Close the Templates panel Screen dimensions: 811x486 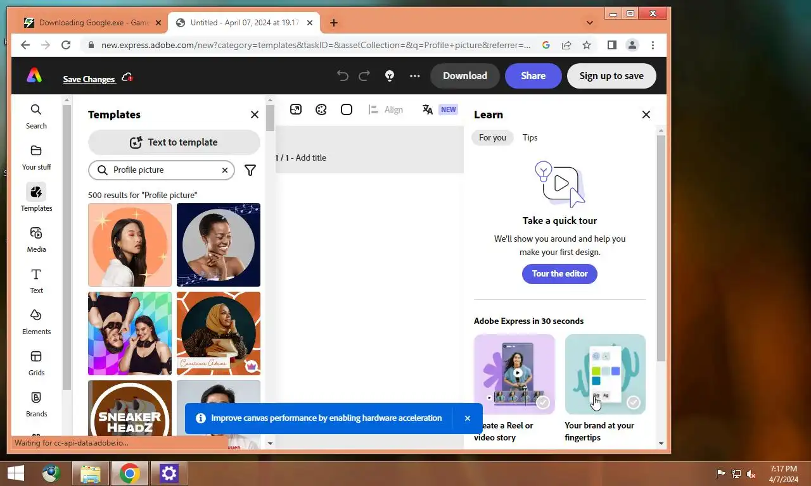coord(255,115)
